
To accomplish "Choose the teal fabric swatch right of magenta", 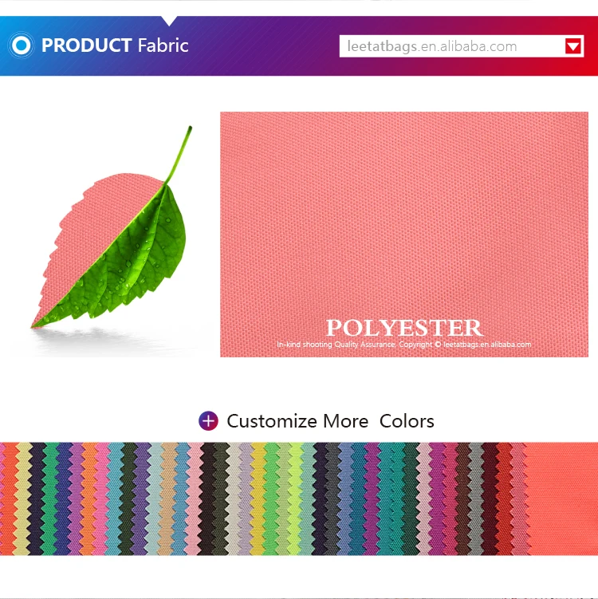I will pyautogui.click(x=388, y=499).
